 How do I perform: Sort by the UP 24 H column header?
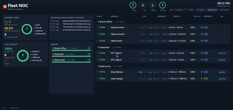pos(197,16)
